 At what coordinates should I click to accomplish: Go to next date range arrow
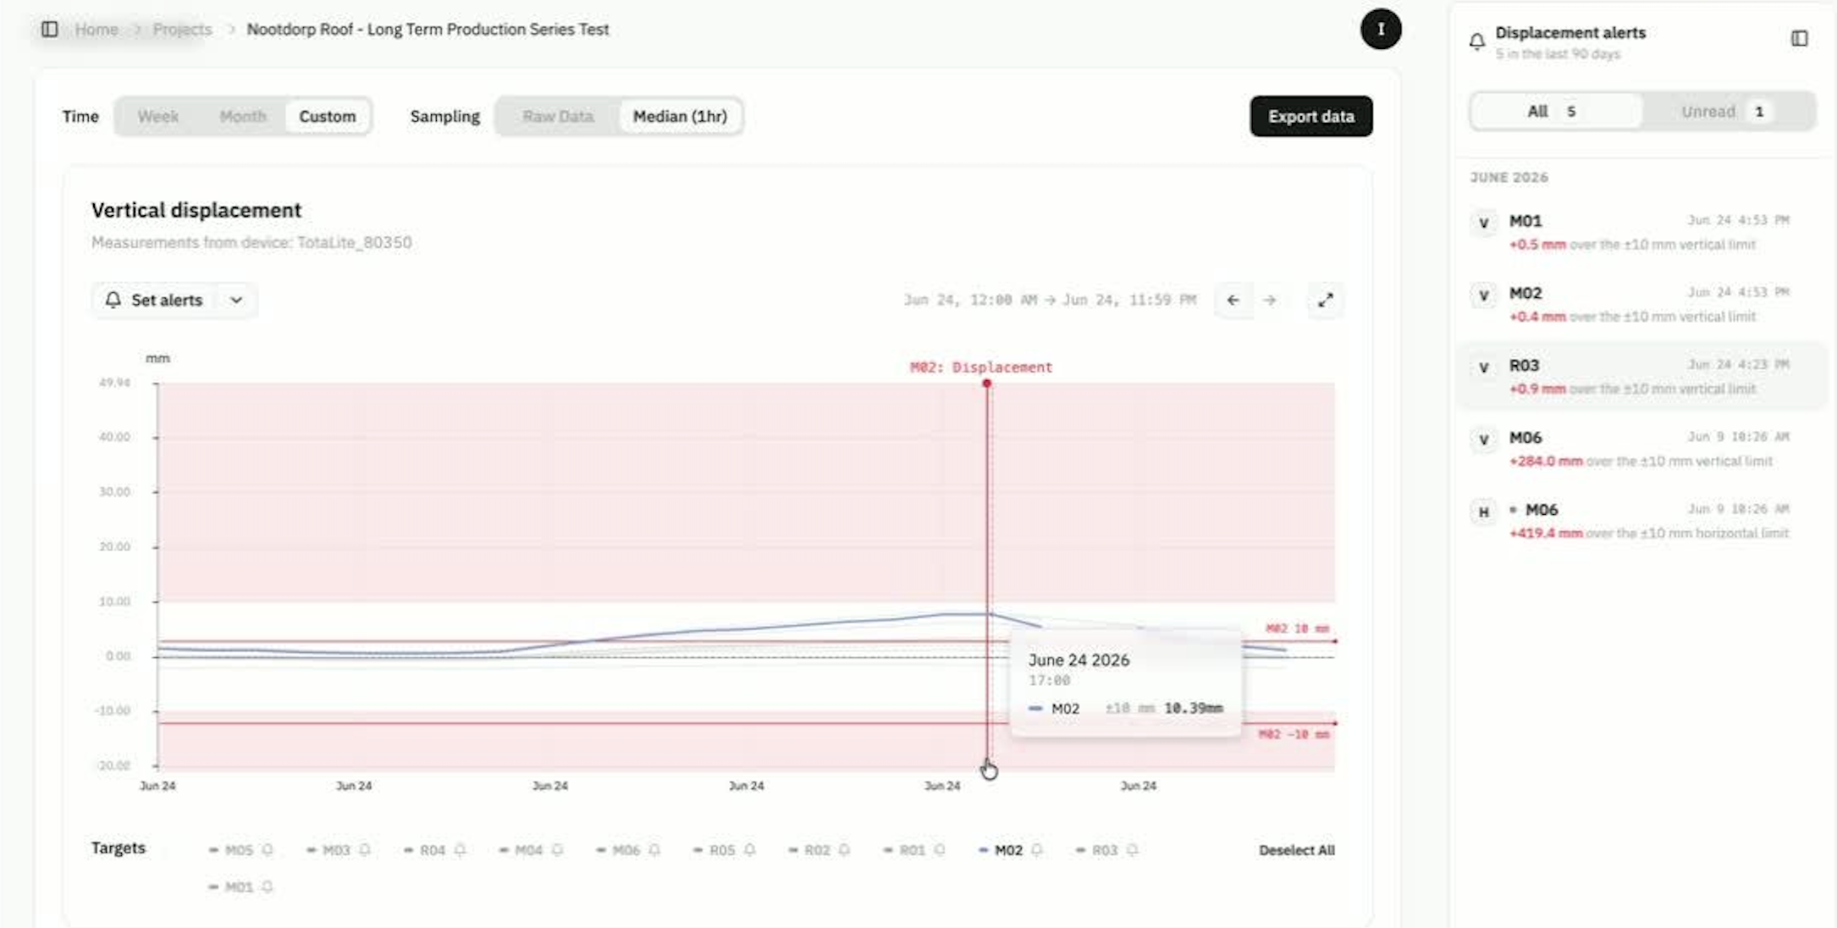click(x=1269, y=301)
